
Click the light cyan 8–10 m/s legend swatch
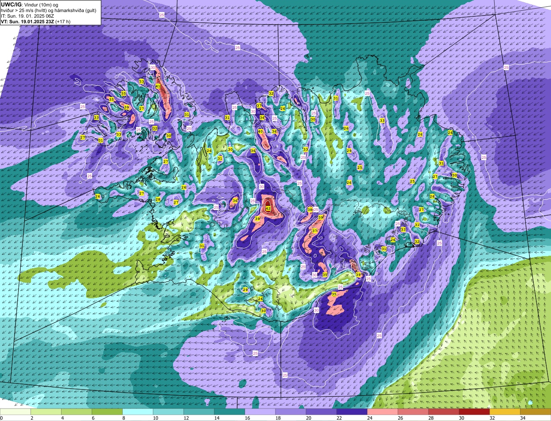coord(138,412)
